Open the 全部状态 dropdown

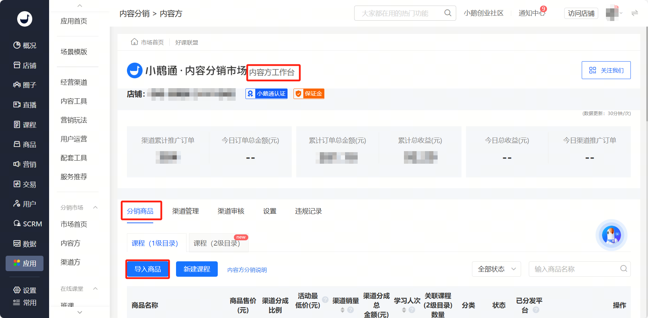click(x=496, y=269)
